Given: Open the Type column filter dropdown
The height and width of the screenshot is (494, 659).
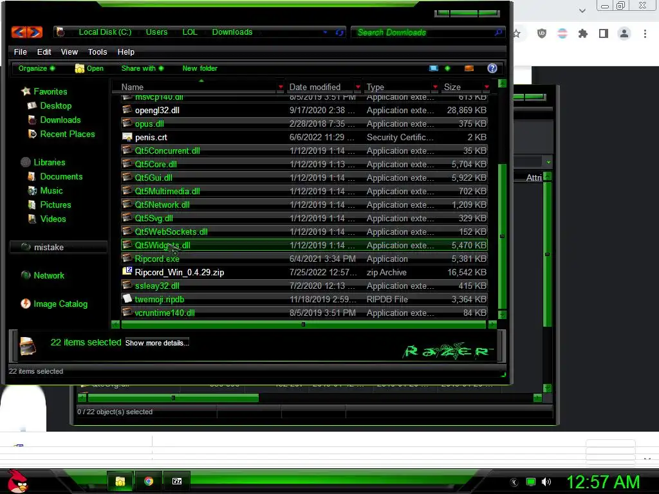Looking at the screenshot, I should 435,87.
